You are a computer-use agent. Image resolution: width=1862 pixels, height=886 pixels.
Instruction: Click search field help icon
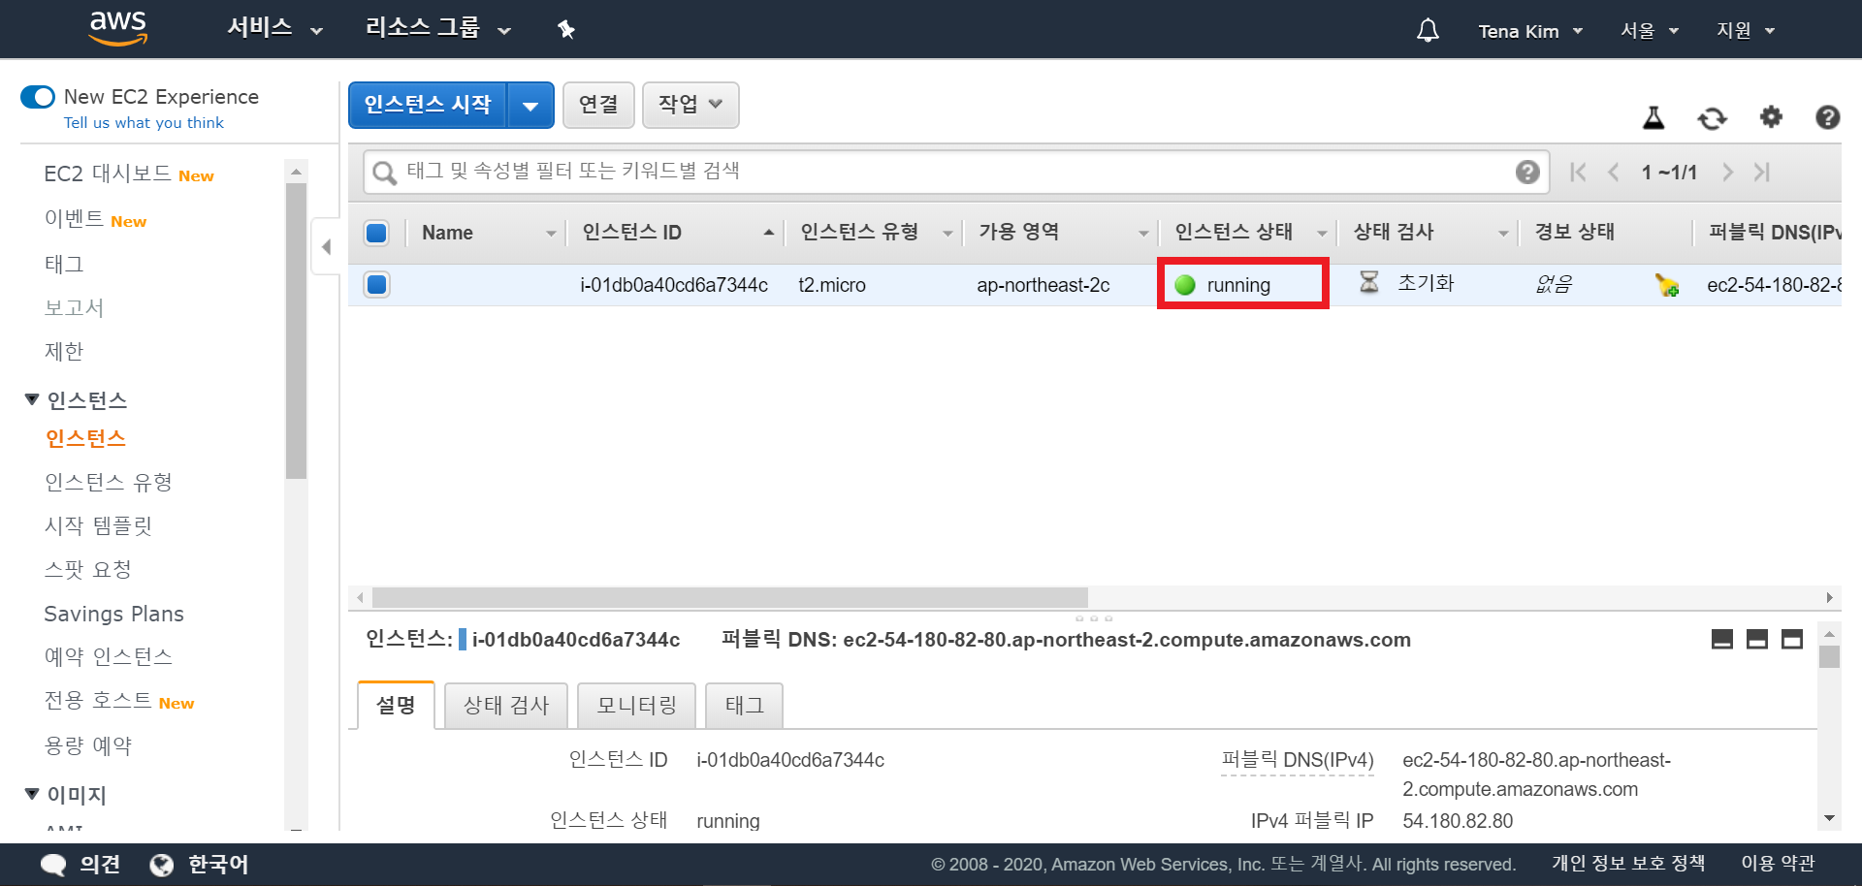(x=1527, y=172)
